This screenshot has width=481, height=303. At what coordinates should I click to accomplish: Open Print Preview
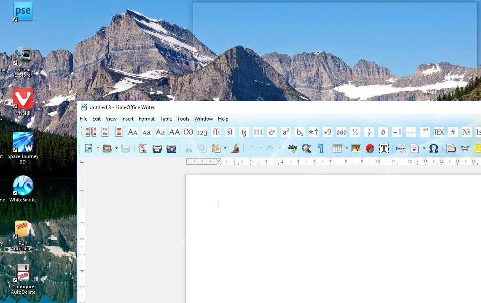[x=171, y=149]
